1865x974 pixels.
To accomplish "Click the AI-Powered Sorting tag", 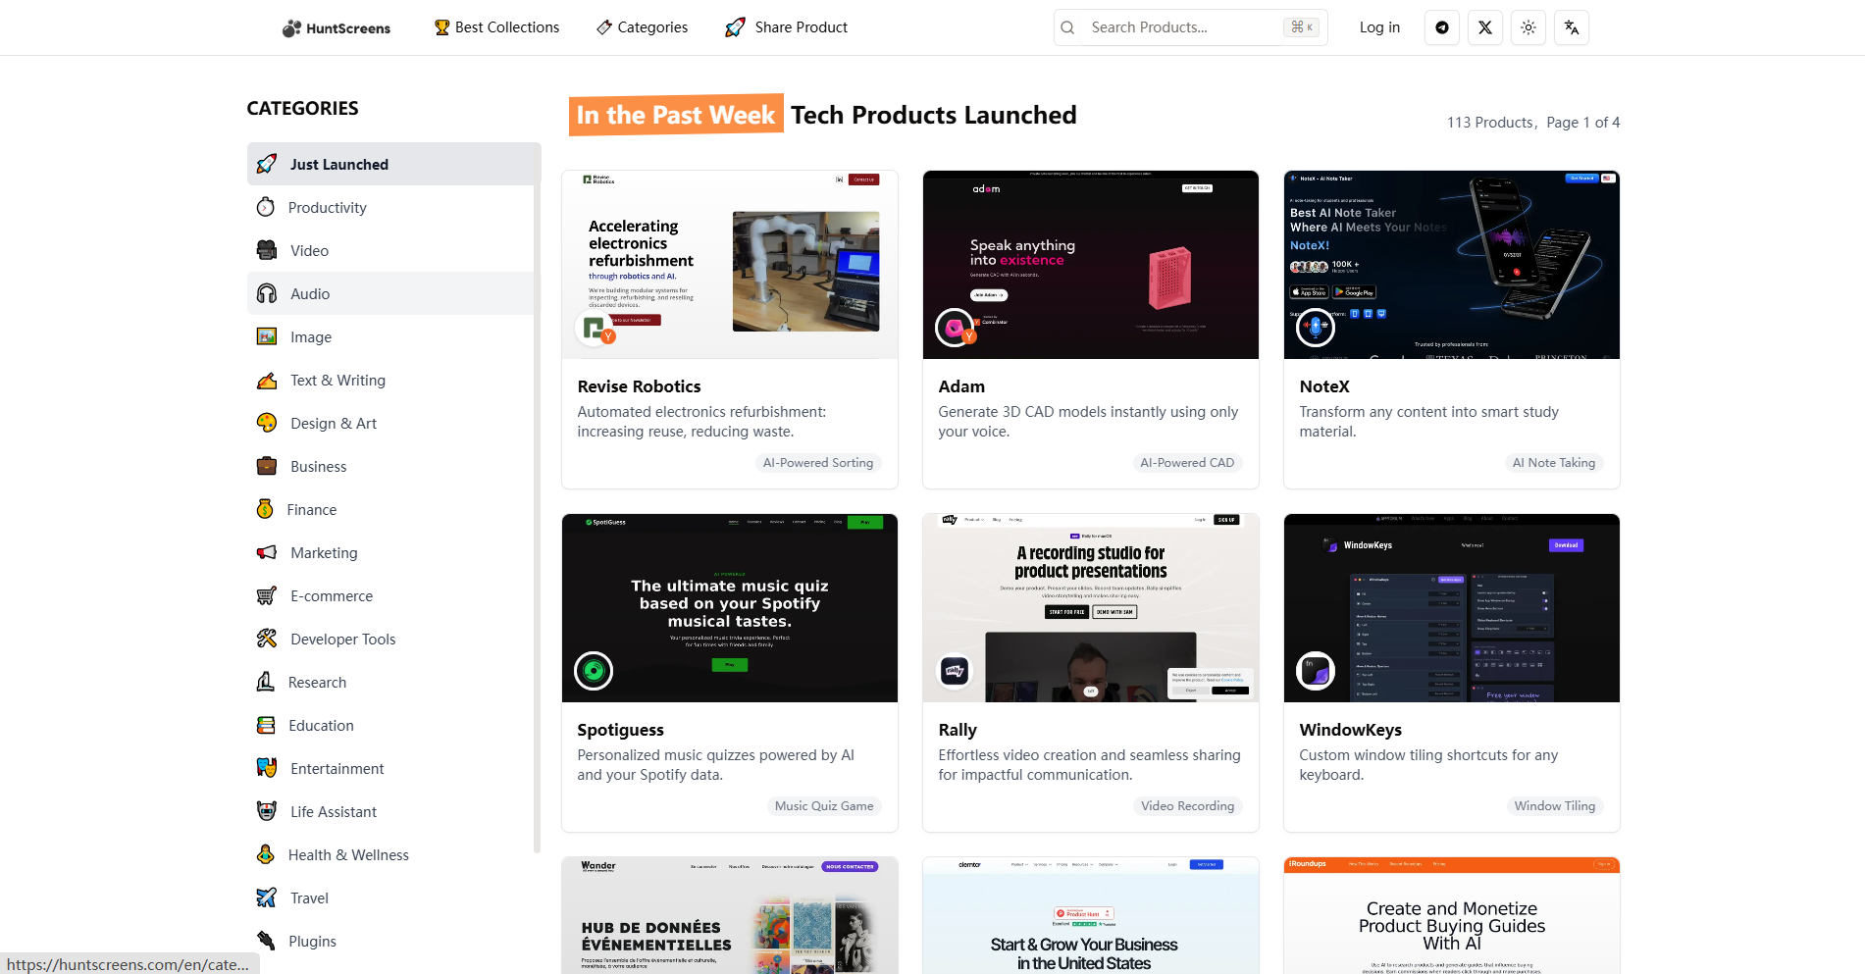I will (x=818, y=463).
